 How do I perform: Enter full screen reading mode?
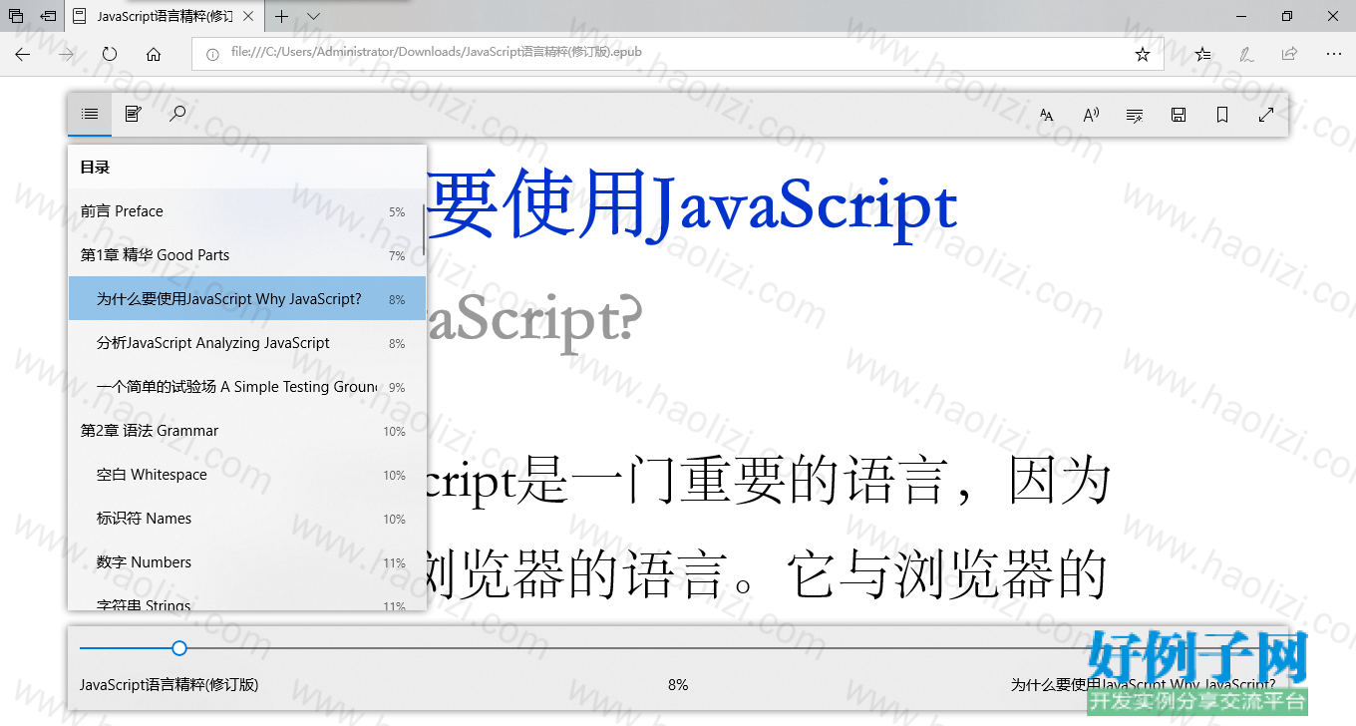coord(1266,115)
